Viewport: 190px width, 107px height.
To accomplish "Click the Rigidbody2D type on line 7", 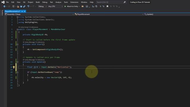I will click(x=37, y=34).
